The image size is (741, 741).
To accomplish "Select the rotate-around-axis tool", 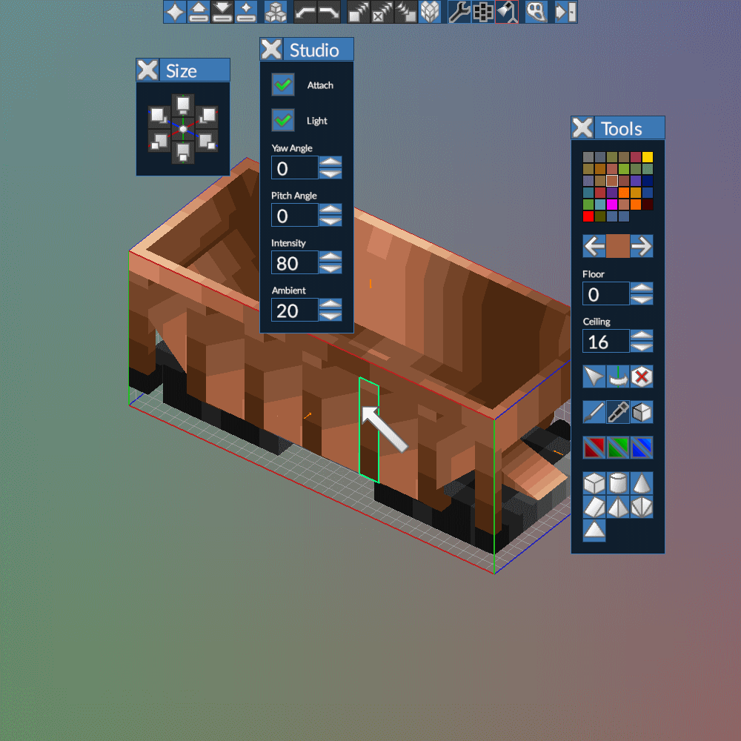I will pyautogui.click(x=618, y=376).
